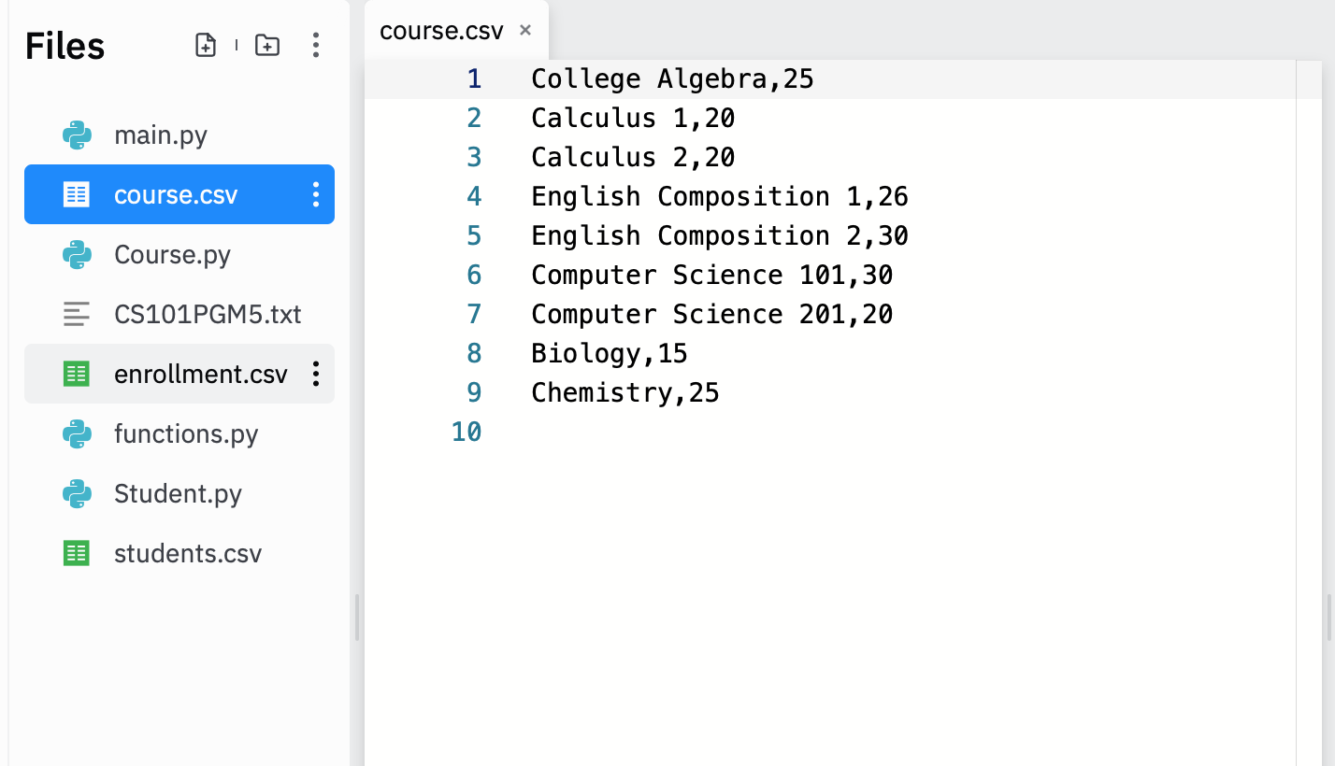This screenshot has height=766, width=1335.
Task: Close the course.csv tab
Action: [x=524, y=29]
